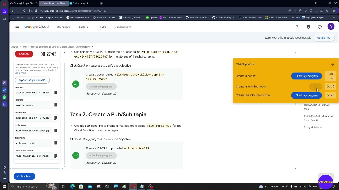Copy the Topic Name value
This screenshot has width=339, height=190.
[55, 143]
